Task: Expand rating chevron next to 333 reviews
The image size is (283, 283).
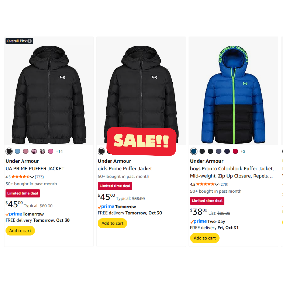Action: pos(32,177)
